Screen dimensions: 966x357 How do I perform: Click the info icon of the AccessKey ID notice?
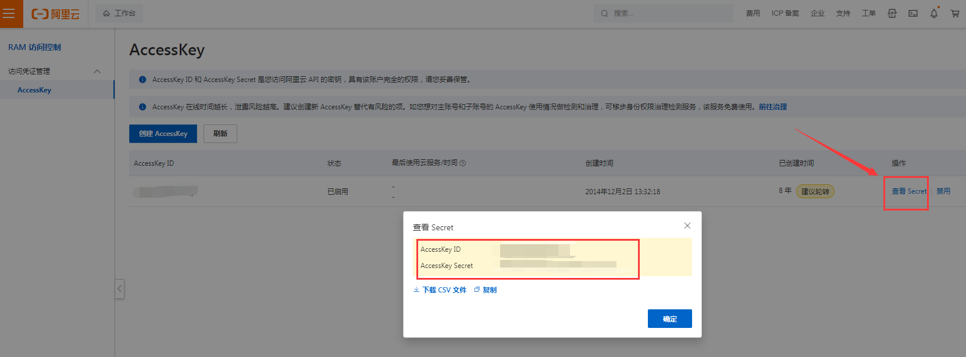click(142, 80)
